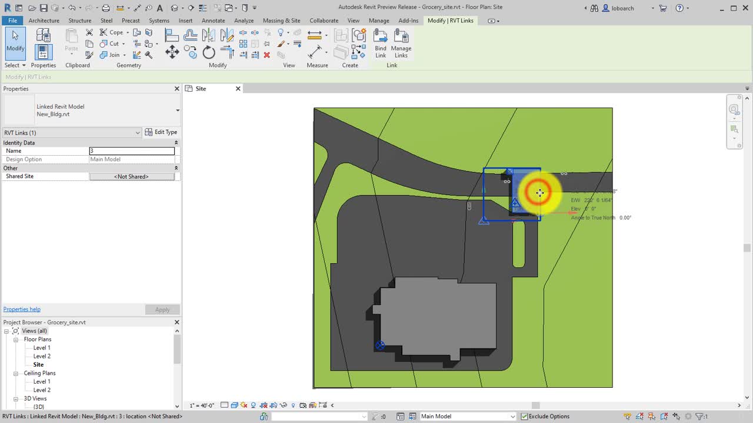Click the Not Shared site button

click(x=131, y=176)
